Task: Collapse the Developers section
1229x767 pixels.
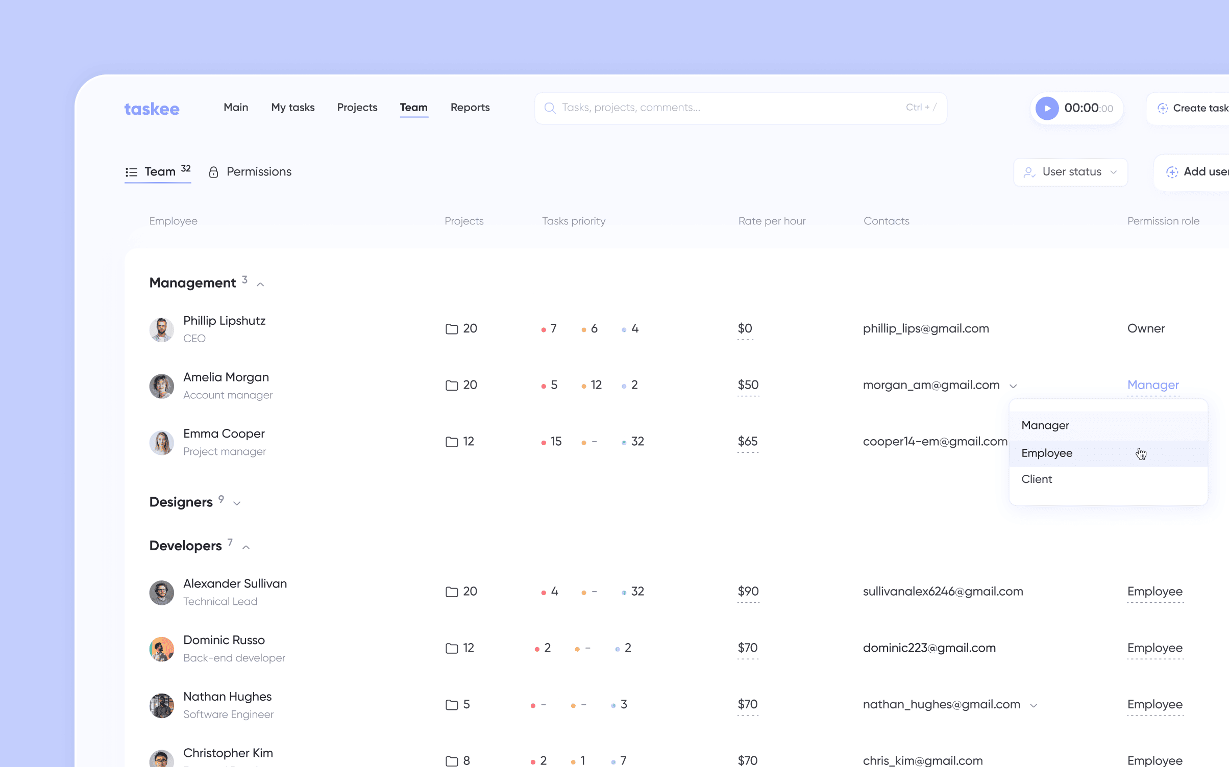Action: click(246, 546)
